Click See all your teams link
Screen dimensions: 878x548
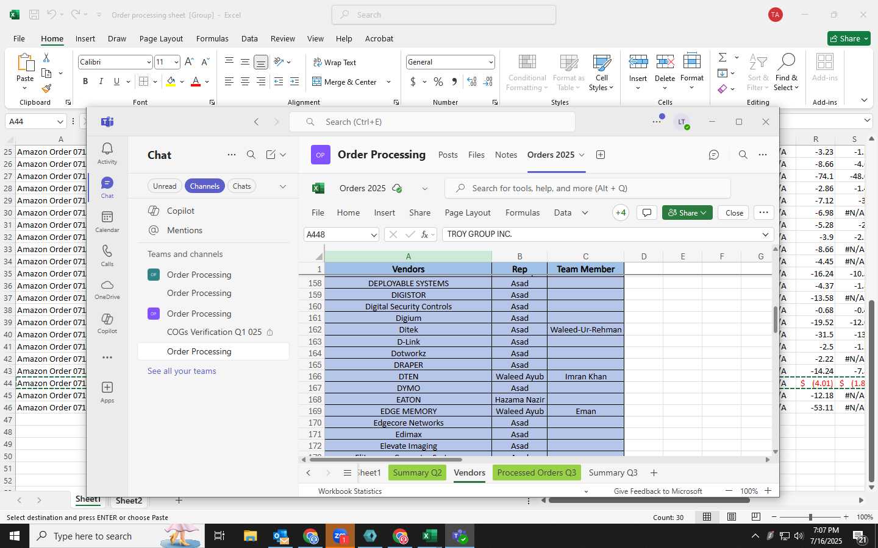182,371
